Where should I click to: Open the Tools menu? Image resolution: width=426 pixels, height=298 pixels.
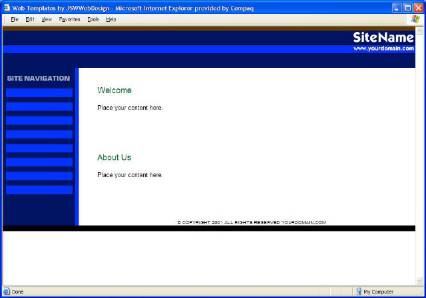(93, 19)
